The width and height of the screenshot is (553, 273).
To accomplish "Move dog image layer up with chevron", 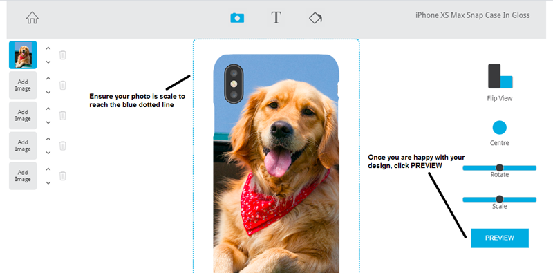I will tap(48, 48).
